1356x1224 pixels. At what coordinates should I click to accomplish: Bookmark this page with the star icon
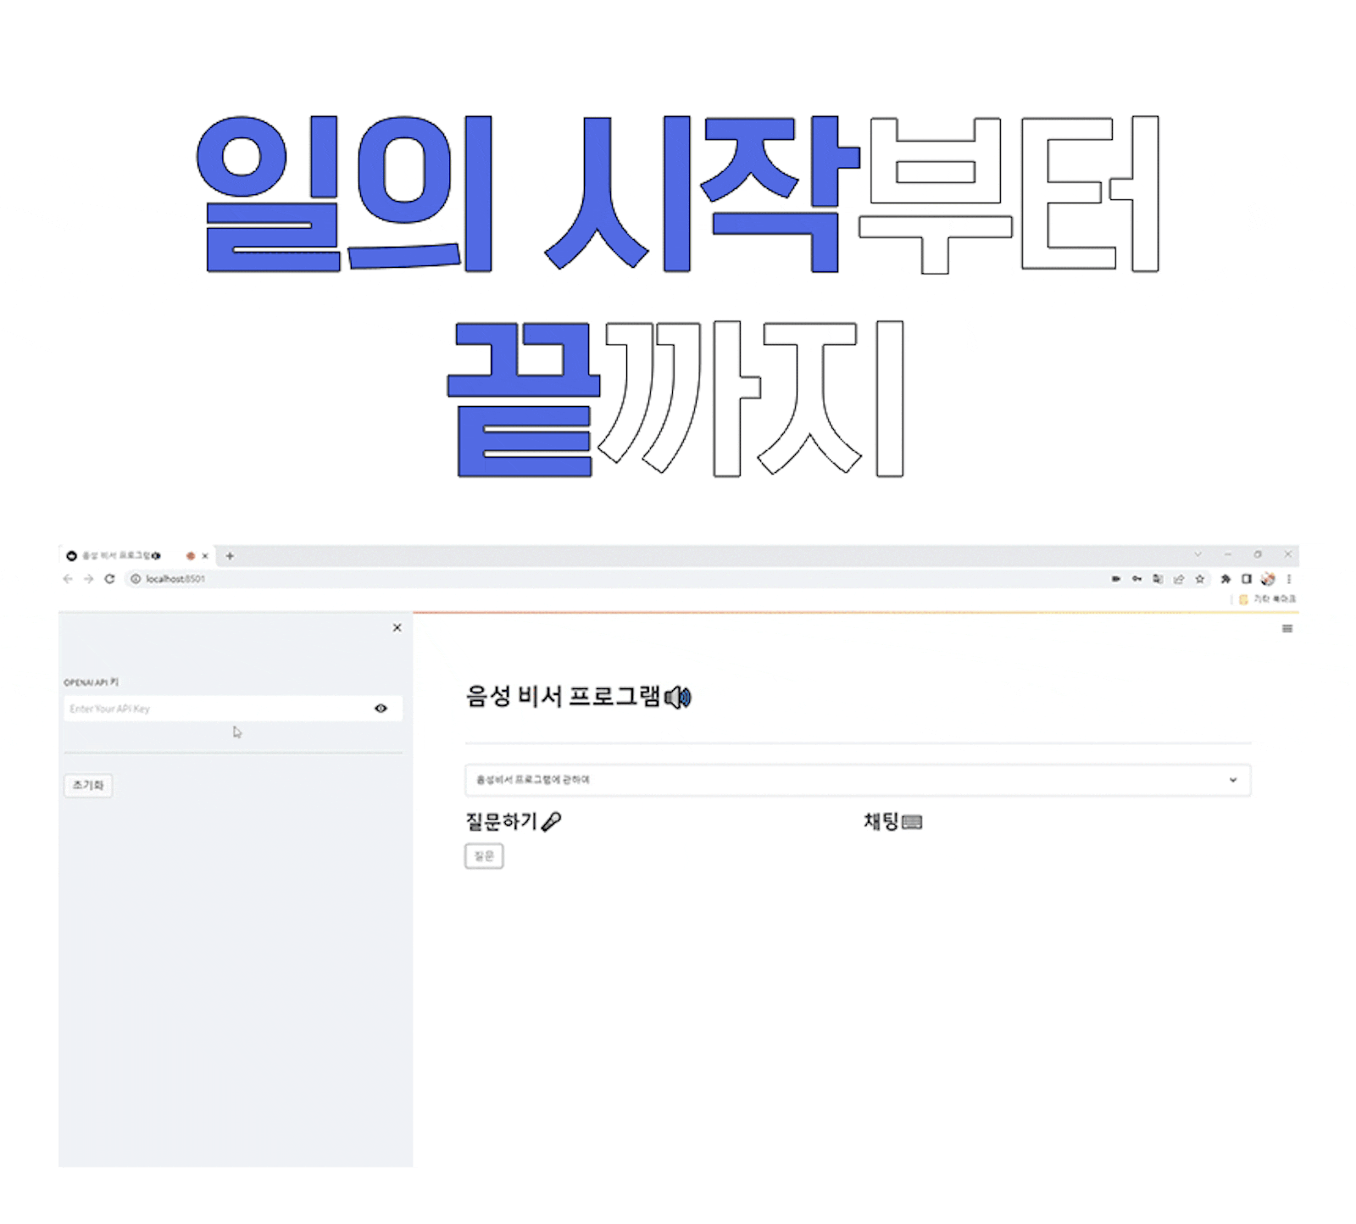1199,579
